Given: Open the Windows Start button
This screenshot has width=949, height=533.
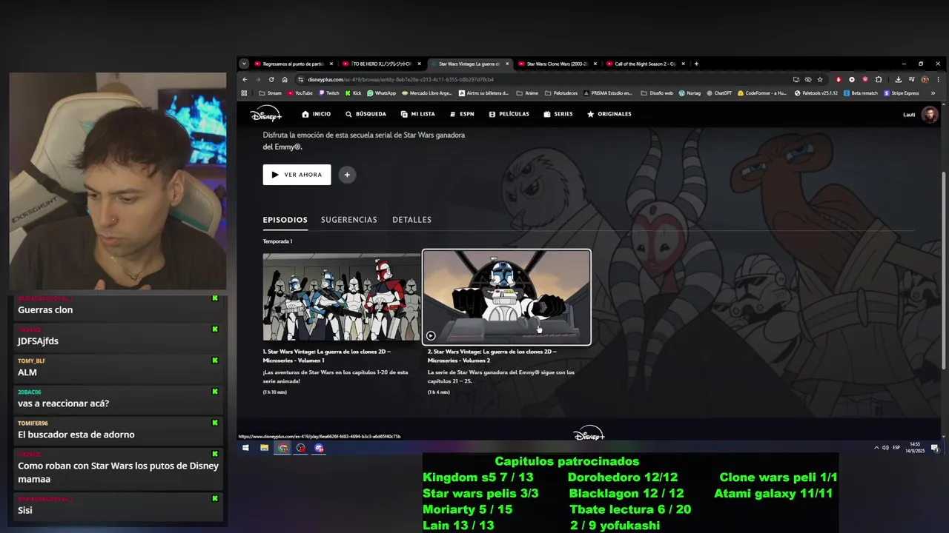Looking at the screenshot, I should 245,448.
